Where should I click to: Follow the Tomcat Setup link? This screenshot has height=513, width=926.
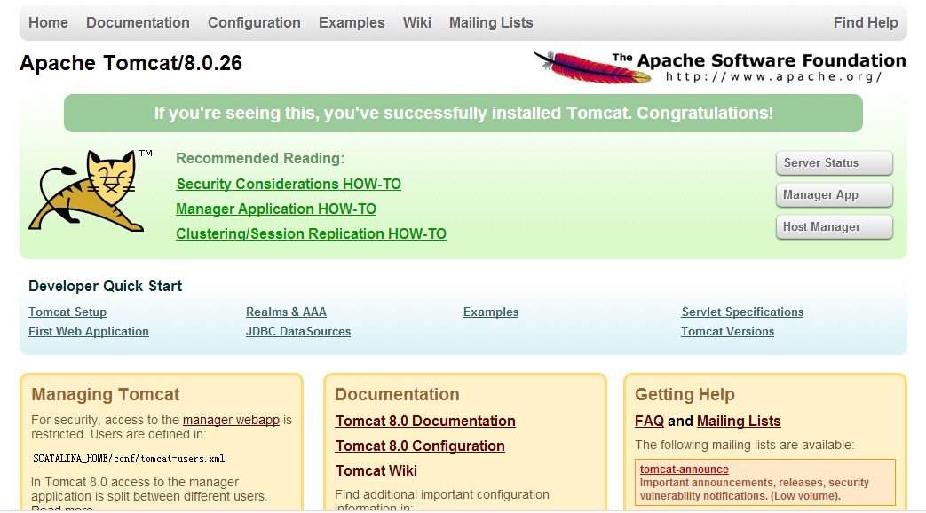67,312
